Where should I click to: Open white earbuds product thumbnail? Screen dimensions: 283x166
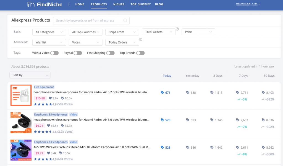21,95
